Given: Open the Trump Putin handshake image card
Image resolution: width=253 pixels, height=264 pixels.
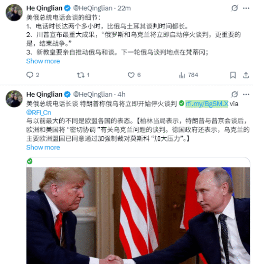Looking at the screenshot, I should [x=138, y=211].
